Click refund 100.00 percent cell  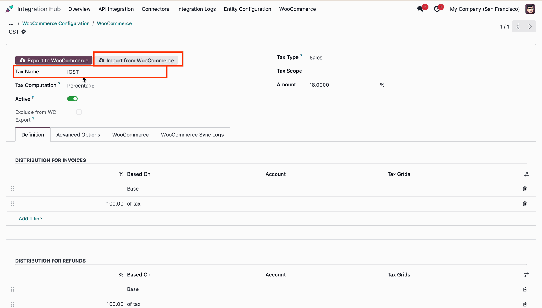pyautogui.click(x=115, y=304)
